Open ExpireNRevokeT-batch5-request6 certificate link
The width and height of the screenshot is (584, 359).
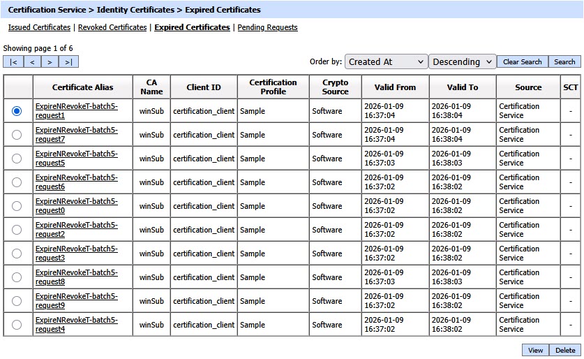pos(76,182)
